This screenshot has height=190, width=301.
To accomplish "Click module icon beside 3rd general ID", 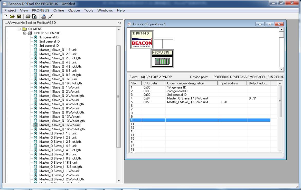I will coord(35,46).
